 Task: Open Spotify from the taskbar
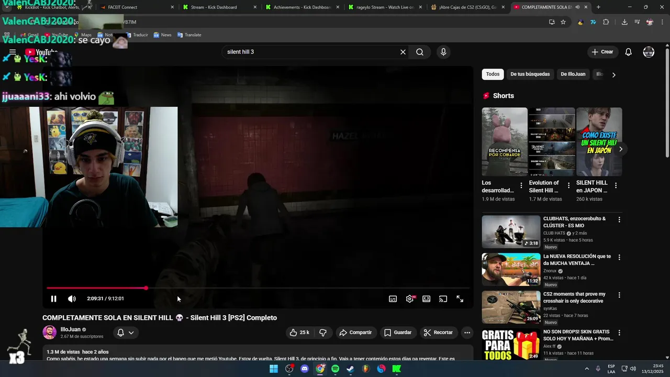click(x=335, y=369)
